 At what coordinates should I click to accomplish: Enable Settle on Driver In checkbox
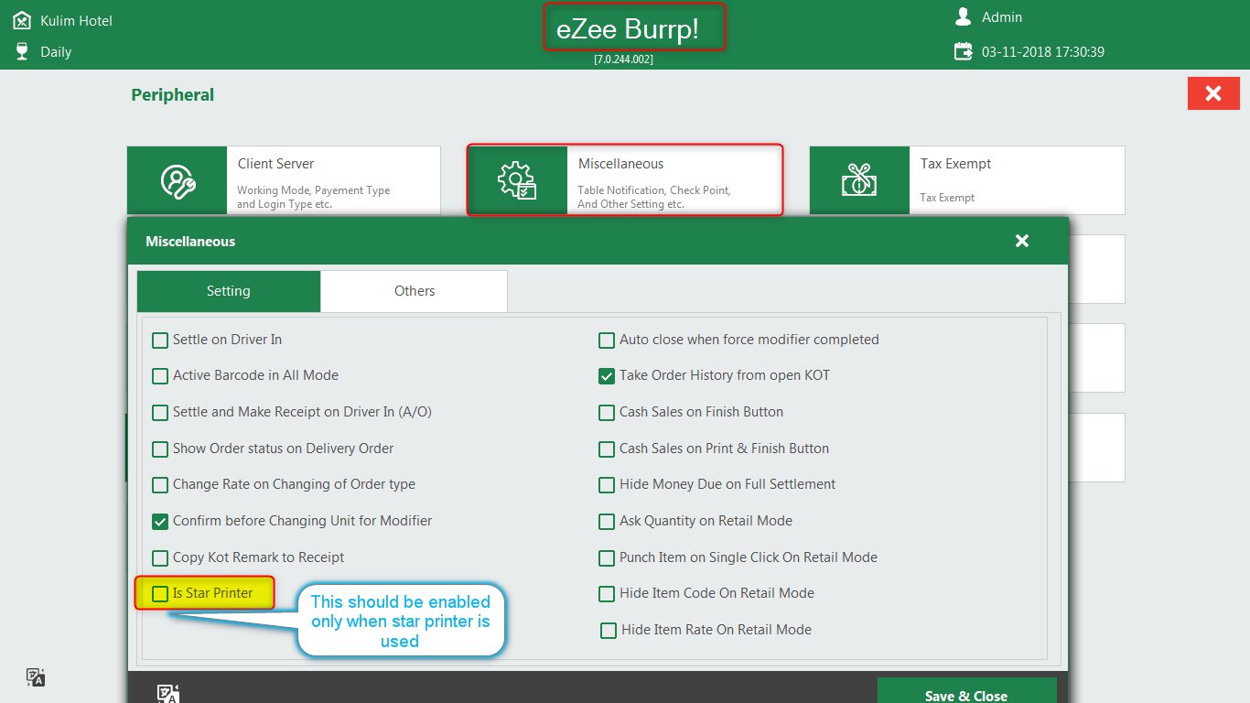point(160,341)
